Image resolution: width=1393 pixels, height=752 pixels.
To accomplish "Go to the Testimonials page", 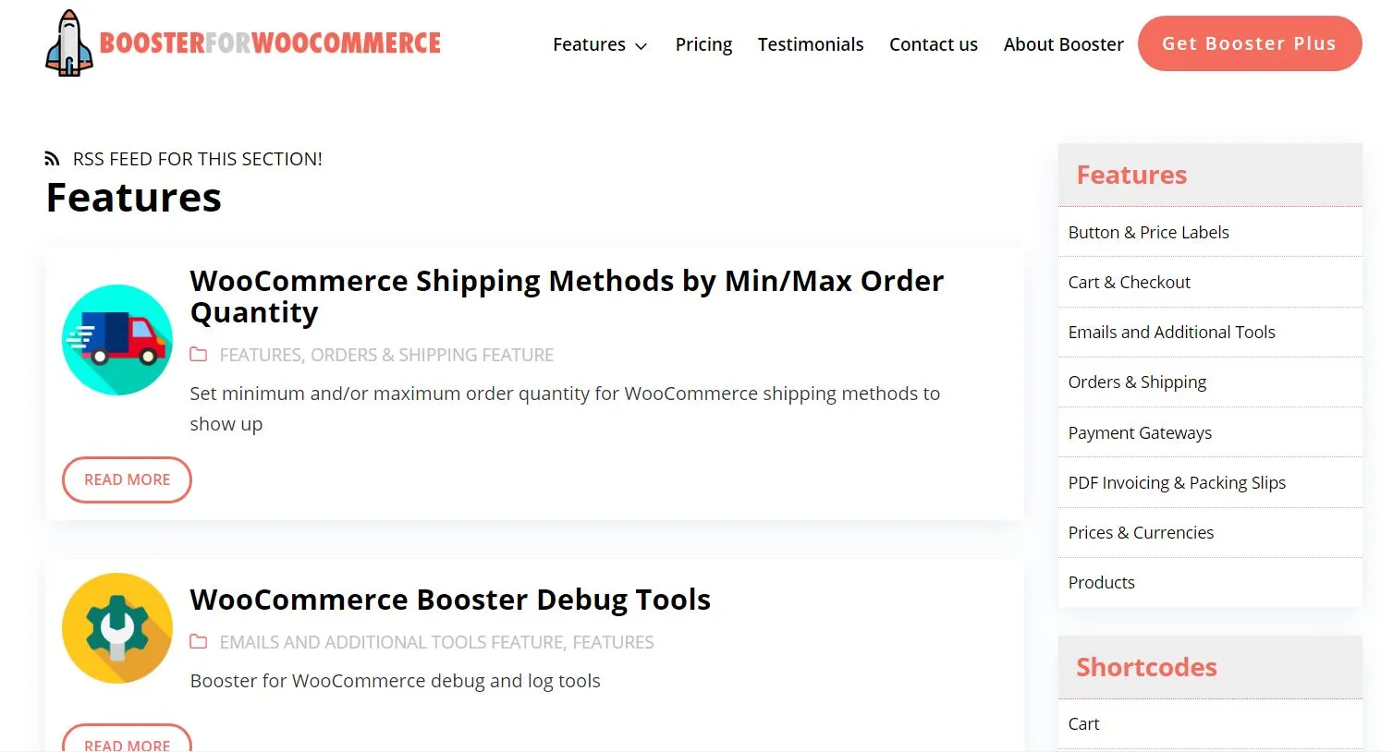I will [811, 44].
